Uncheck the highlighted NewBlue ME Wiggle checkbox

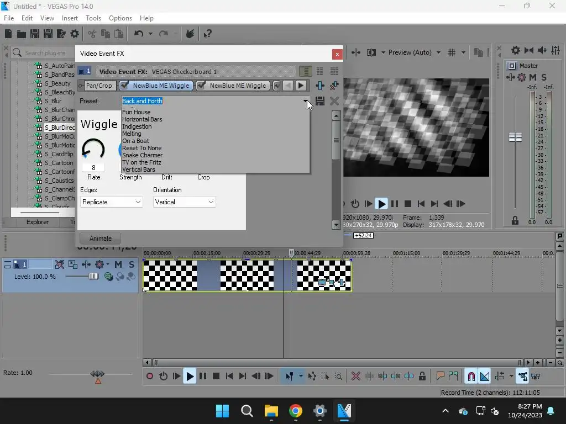(x=124, y=86)
